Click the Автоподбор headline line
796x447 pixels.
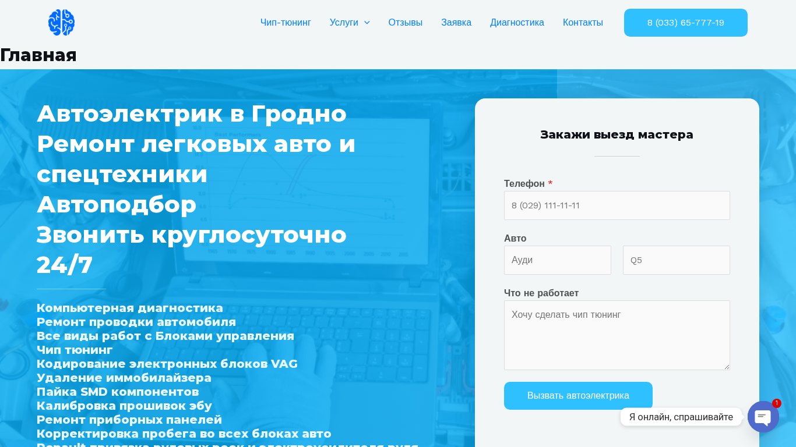point(117,204)
